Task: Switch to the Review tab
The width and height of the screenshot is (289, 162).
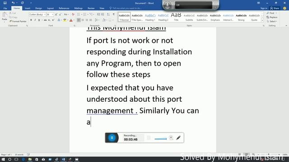Action: [91, 8]
